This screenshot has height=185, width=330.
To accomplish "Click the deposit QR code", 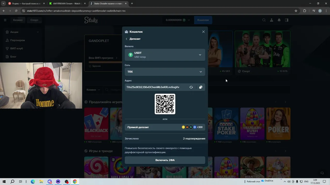I will click(165, 104).
